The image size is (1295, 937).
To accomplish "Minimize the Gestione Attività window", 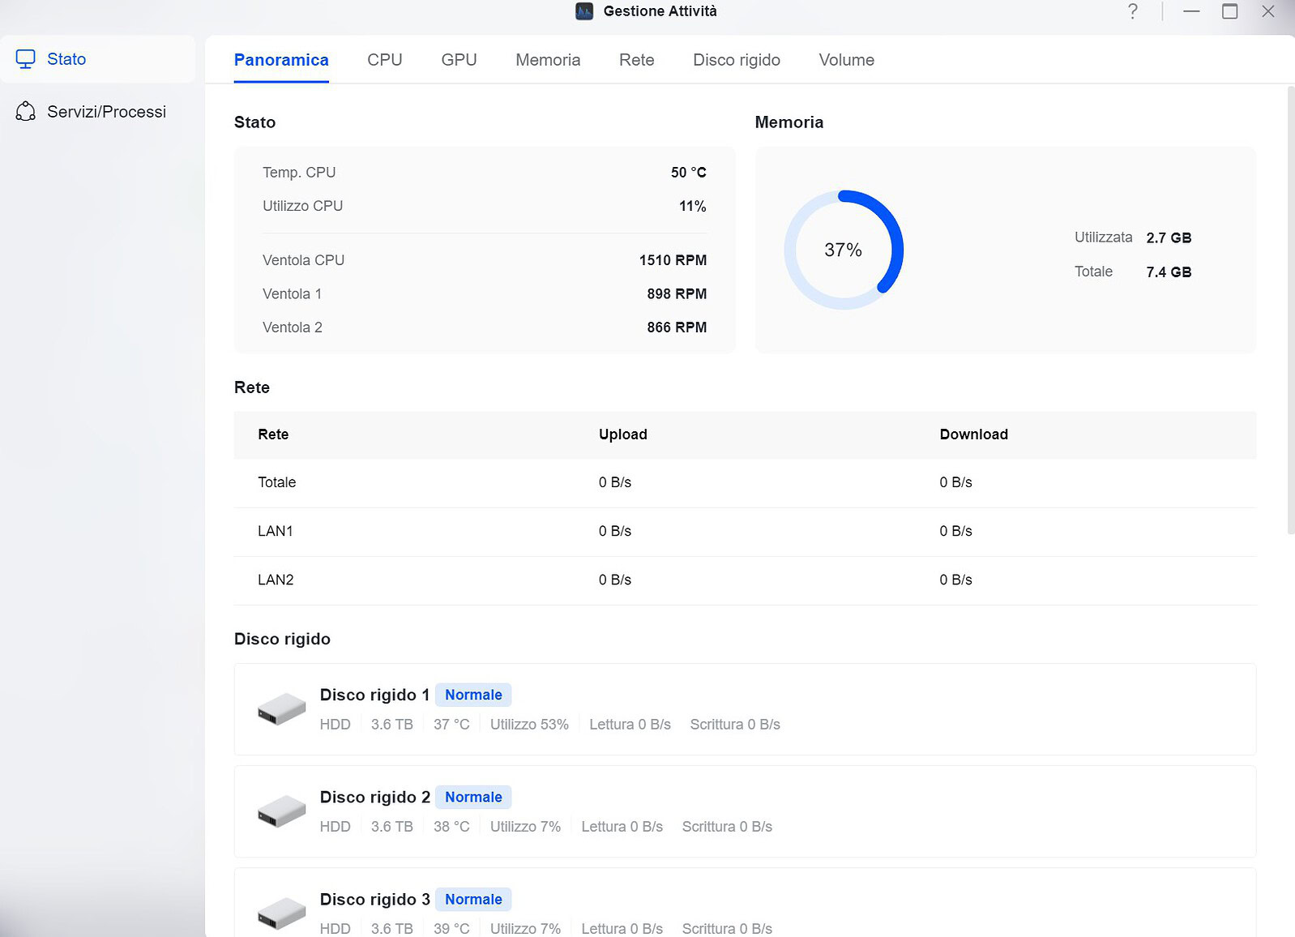I will [1191, 11].
